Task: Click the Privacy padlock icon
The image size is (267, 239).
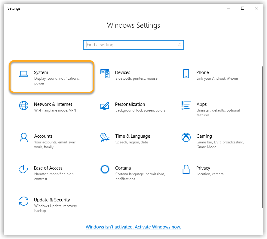Action: 186,170
